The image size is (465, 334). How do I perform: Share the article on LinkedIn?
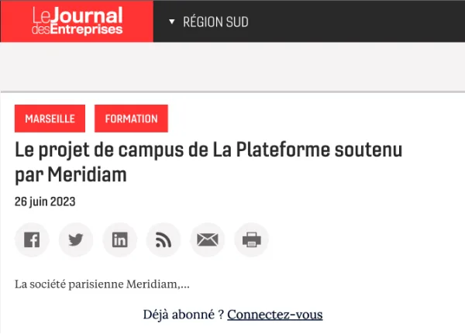[x=119, y=240]
